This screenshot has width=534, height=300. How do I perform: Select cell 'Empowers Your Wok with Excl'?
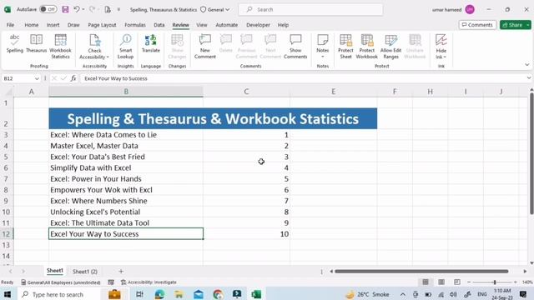tap(126, 190)
